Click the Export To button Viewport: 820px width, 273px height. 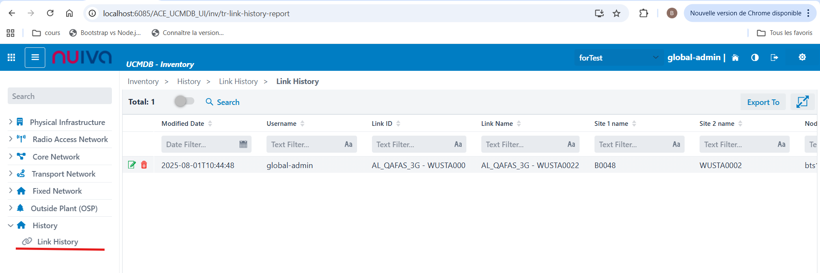click(x=763, y=102)
